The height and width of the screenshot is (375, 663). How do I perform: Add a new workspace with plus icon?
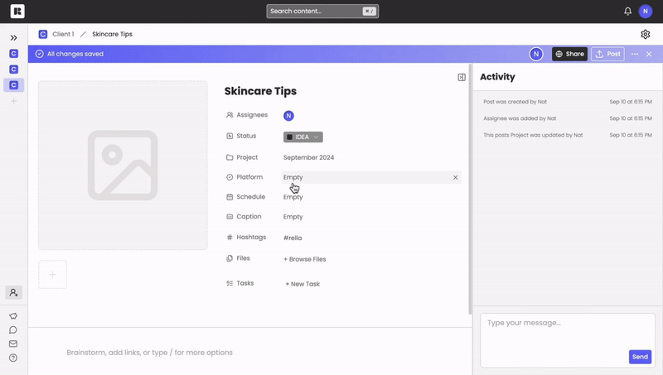tap(13, 101)
